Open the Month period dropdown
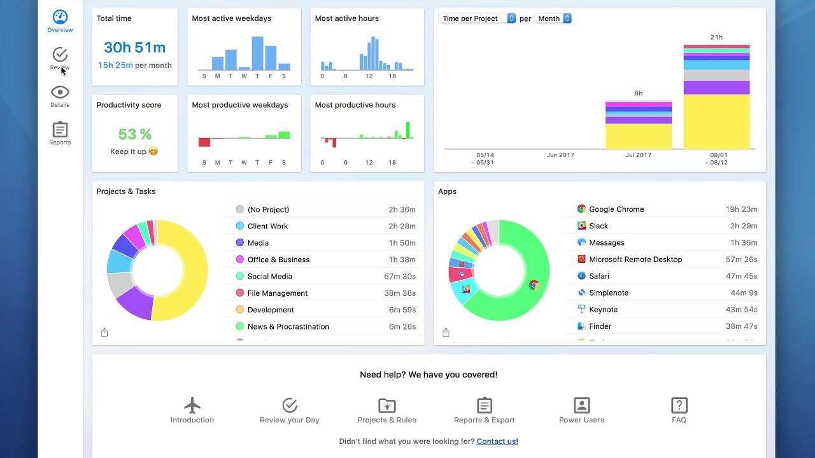This screenshot has width=815, height=458. (553, 18)
